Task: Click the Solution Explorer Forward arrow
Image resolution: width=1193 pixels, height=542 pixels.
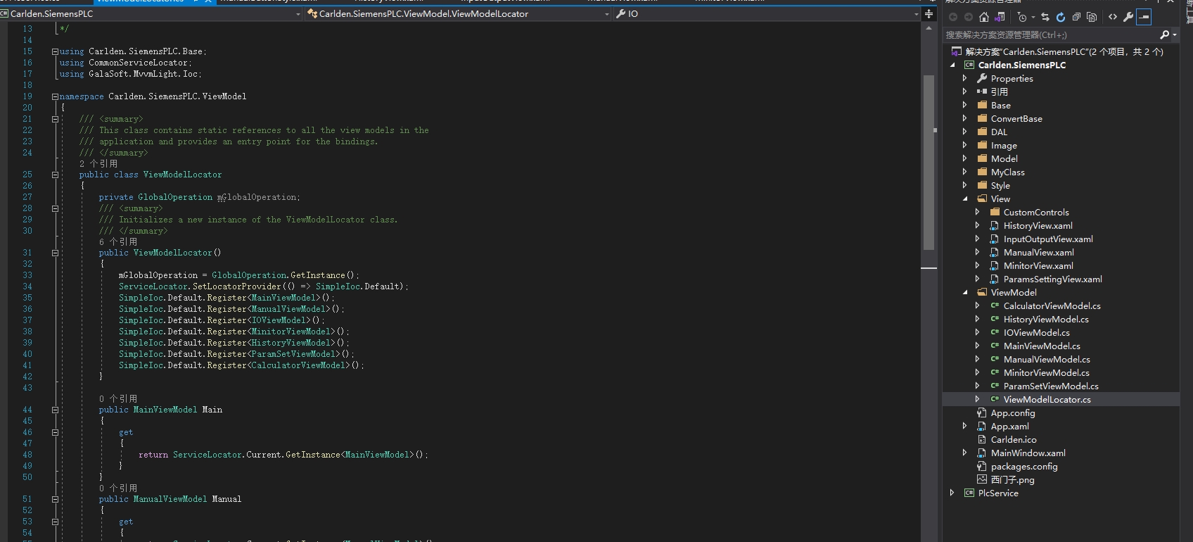Action: click(x=968, y=17)
